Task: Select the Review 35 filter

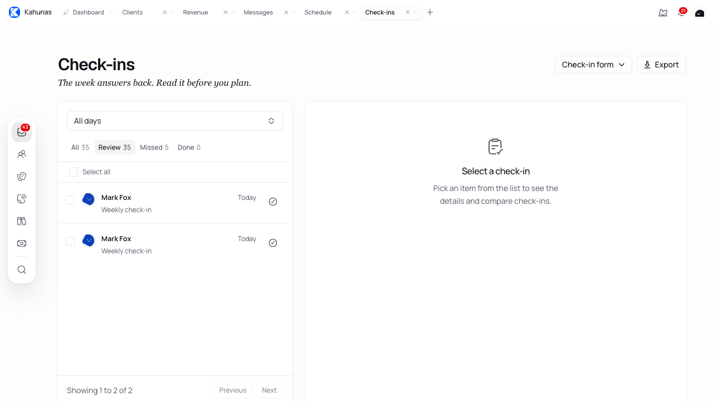Action: pyautogui.click(x=115, y=148)
